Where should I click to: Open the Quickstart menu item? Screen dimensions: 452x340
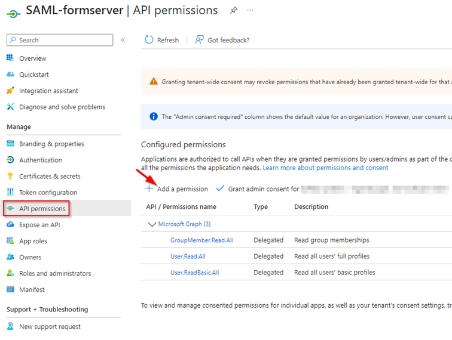tap(34, 75)
